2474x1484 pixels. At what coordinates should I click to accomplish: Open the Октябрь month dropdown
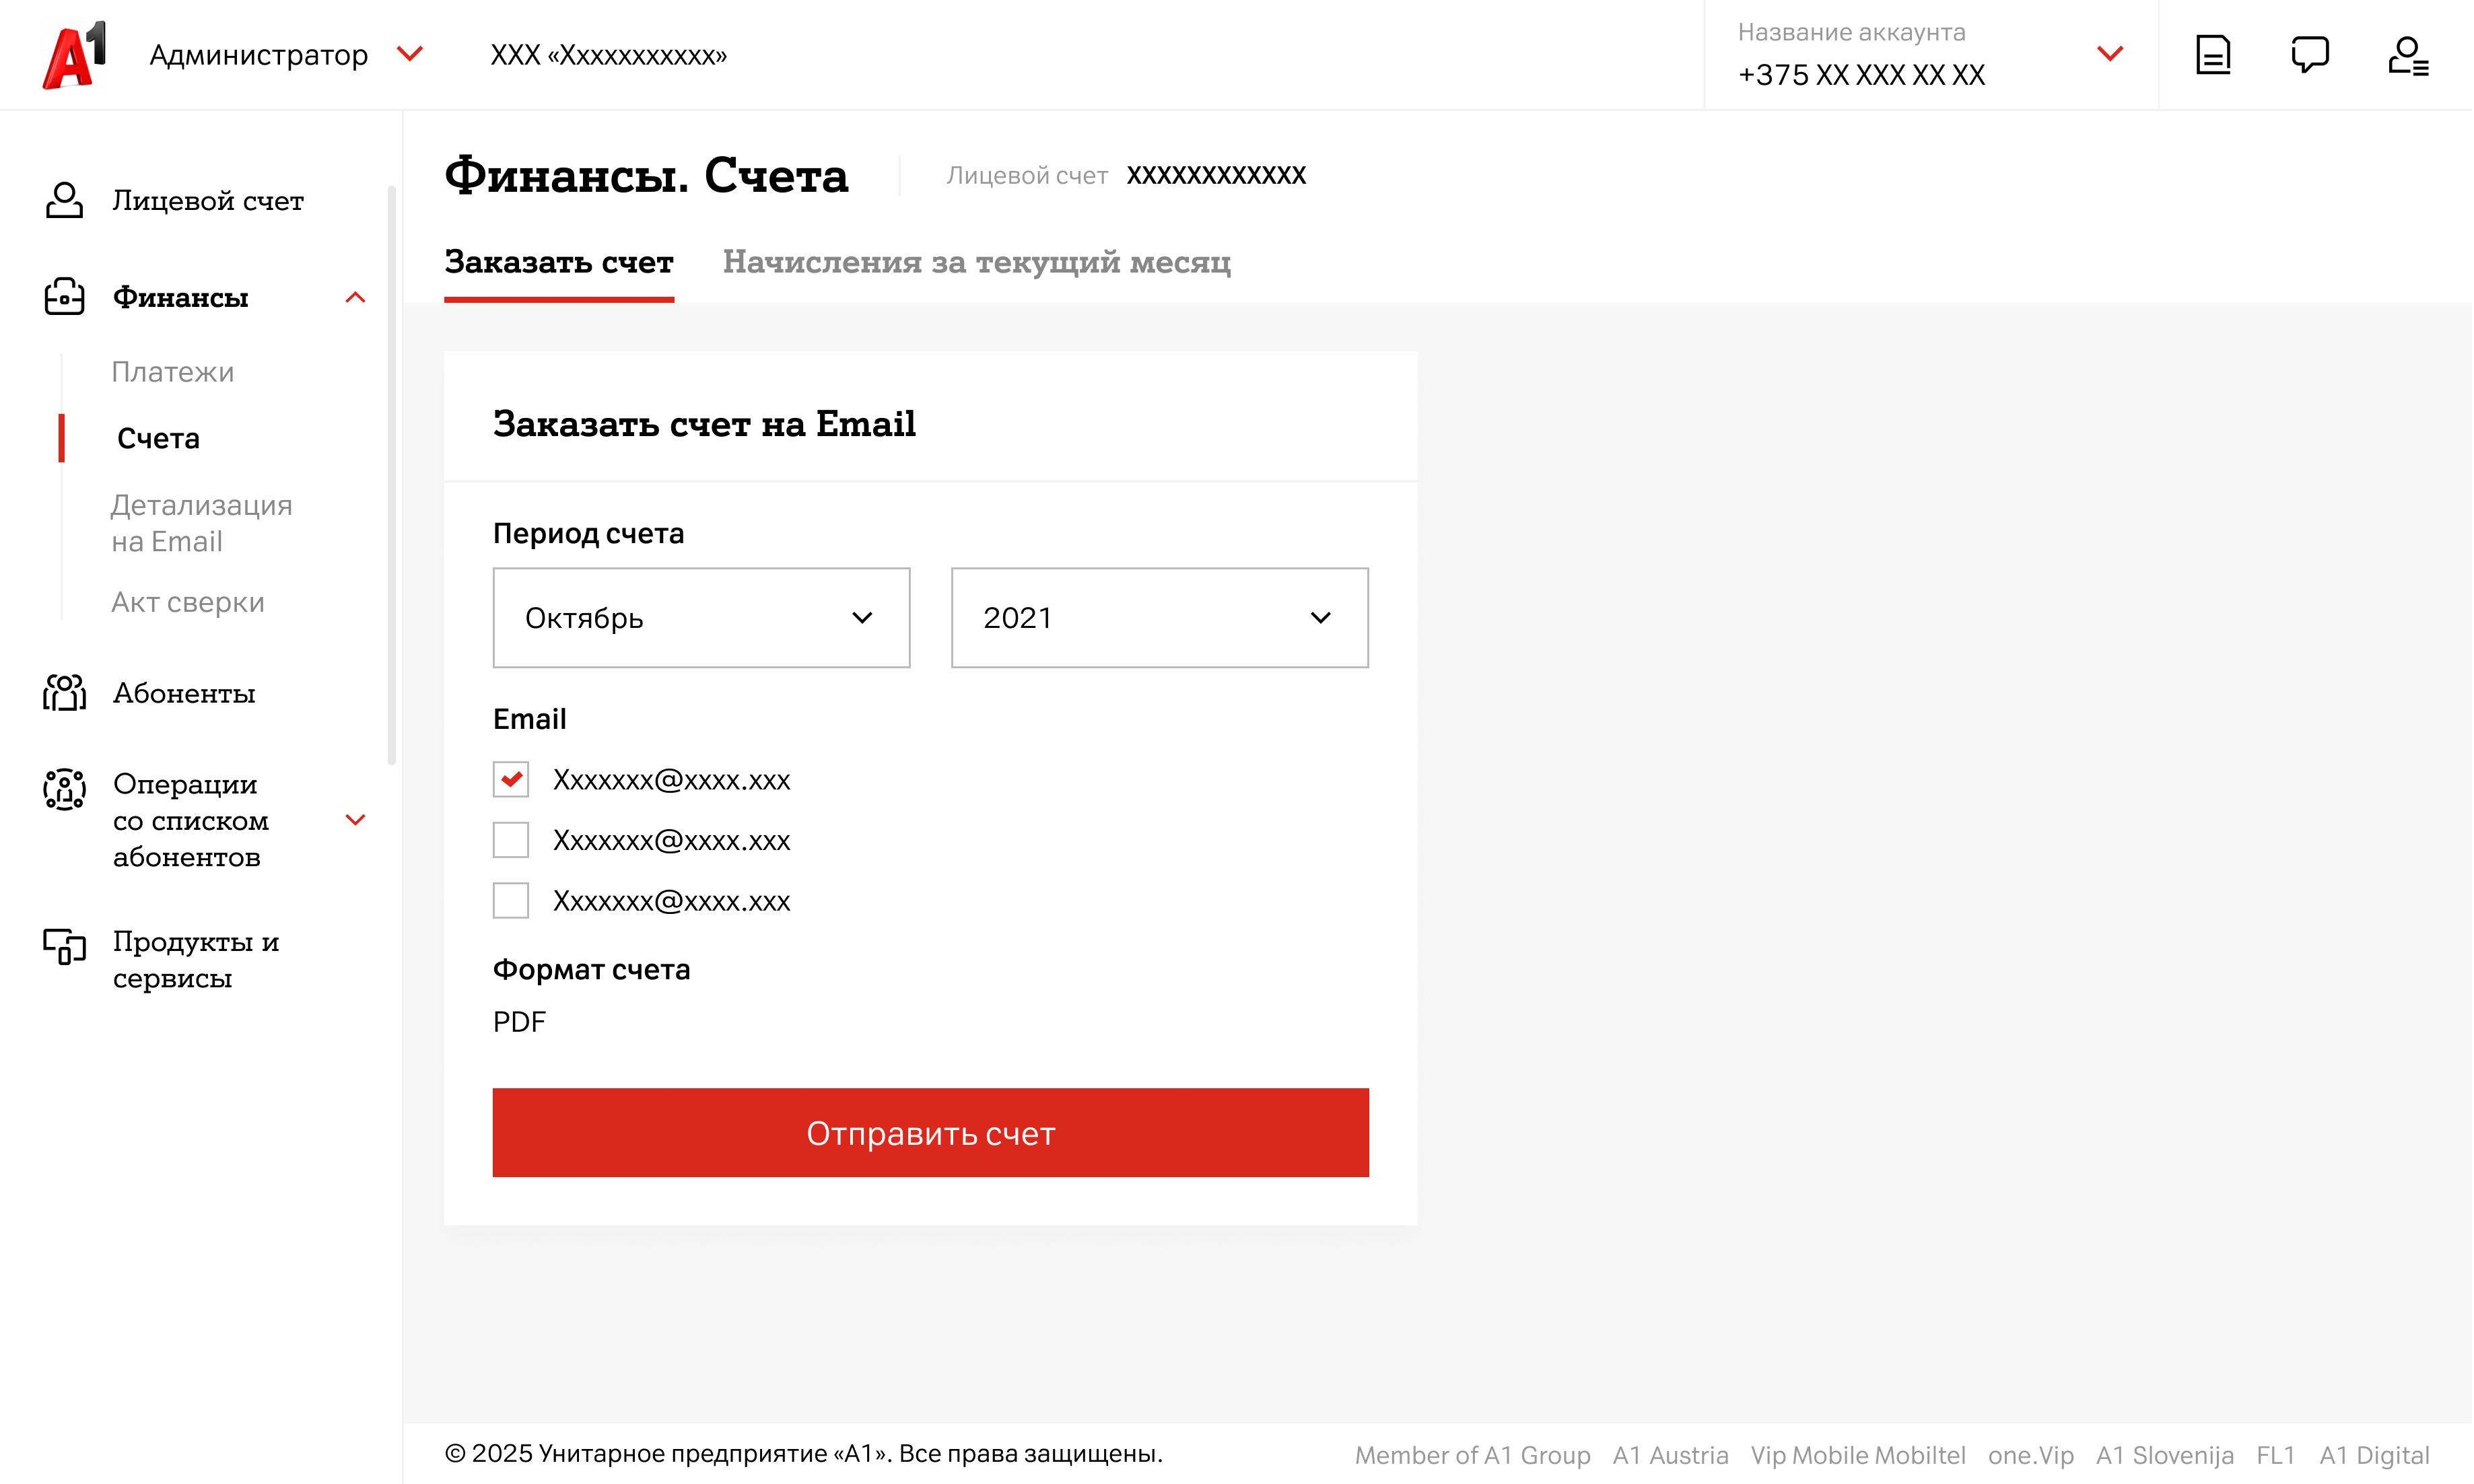701,618
